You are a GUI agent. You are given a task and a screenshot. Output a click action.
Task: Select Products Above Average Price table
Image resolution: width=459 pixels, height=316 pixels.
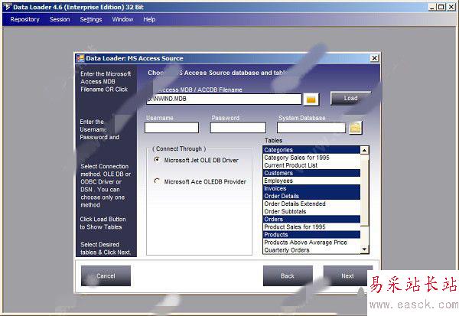click(312, 243)
